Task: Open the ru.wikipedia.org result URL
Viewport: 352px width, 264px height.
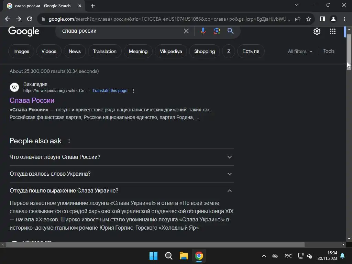Action: pyautogui.click(x=55, y=91)
